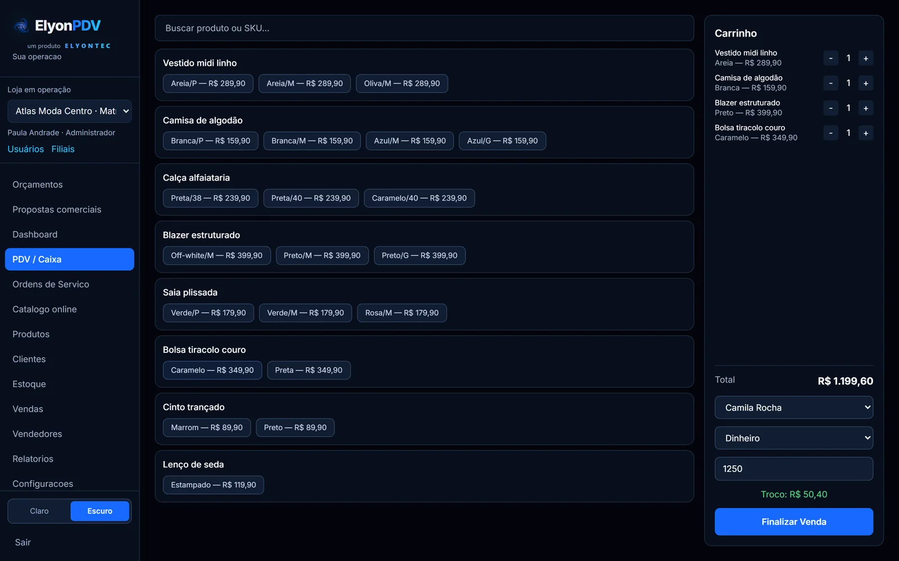Add Preto/M Blazer estruturado variant
The height and width of the screenshot is (561, 899).
[322, 256]
